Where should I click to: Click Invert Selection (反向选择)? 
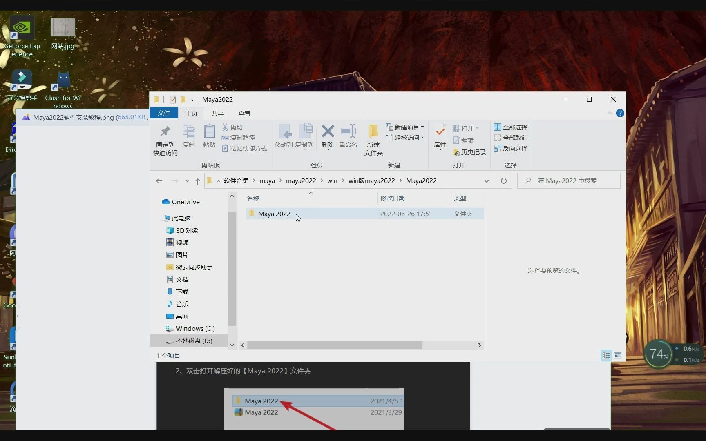click(x=511, y=148)
